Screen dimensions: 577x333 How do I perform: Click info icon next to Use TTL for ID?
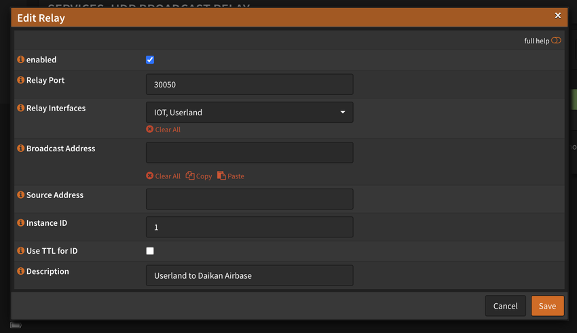pos(20,251)
